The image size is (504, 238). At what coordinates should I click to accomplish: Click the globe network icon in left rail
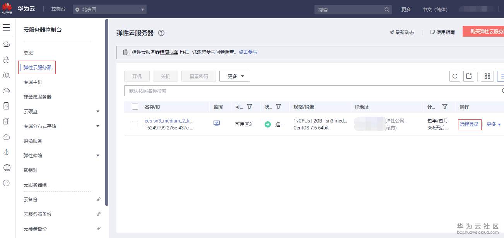[6, 168]
